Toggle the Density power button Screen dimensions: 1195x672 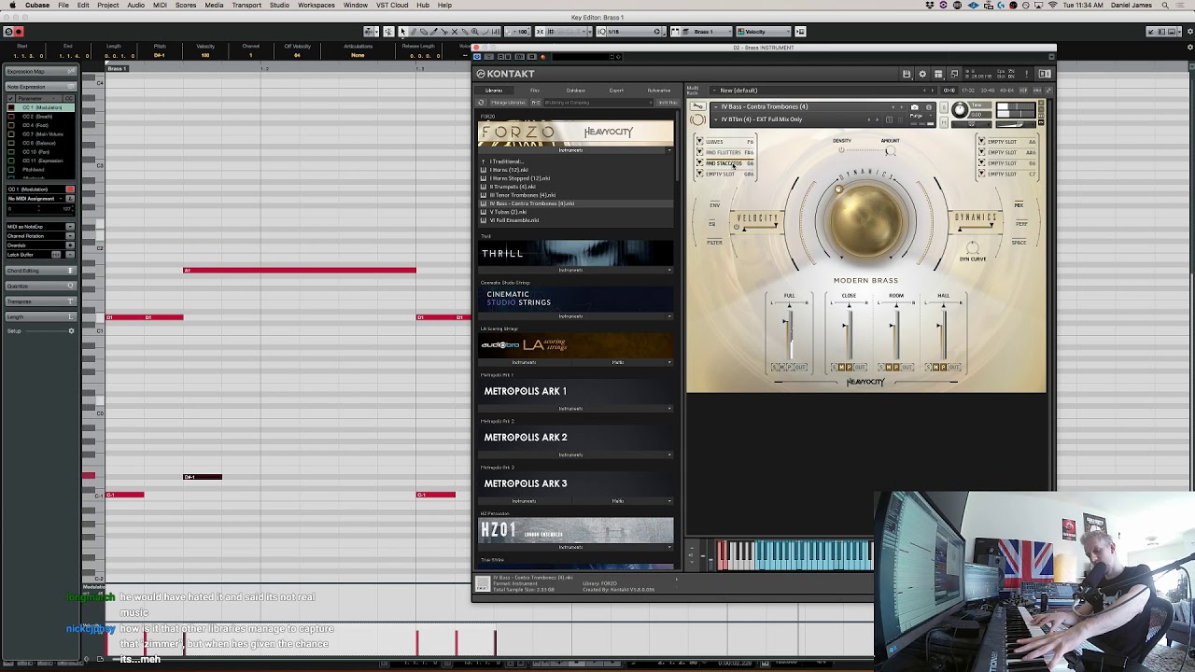pos(841,150)
